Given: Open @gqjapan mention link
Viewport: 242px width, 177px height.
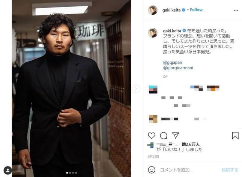Looking at the screenshot, I should coord(172,63).
